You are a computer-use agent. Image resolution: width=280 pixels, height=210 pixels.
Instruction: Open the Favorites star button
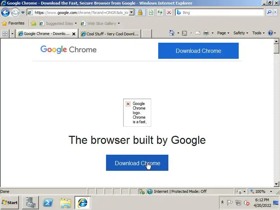pyautogui.click(x=13, y=23)
